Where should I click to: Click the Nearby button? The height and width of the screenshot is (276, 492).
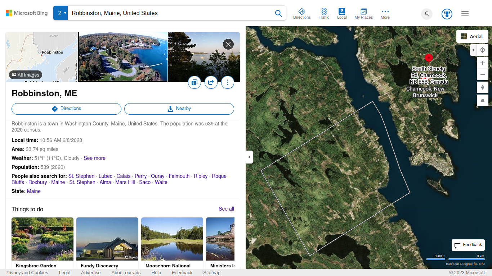coord(179,109)
